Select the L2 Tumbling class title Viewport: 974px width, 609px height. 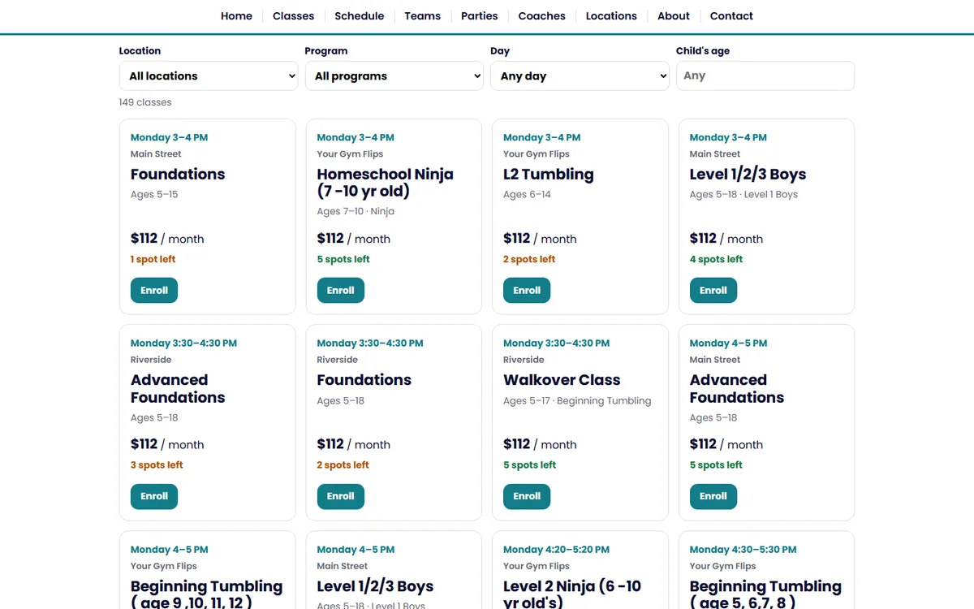click(549, 175)
